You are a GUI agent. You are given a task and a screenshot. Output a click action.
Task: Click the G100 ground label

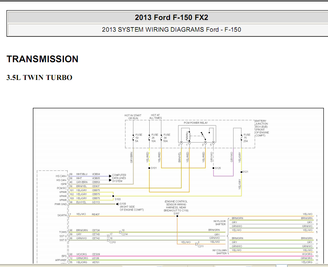click(123, 204)
